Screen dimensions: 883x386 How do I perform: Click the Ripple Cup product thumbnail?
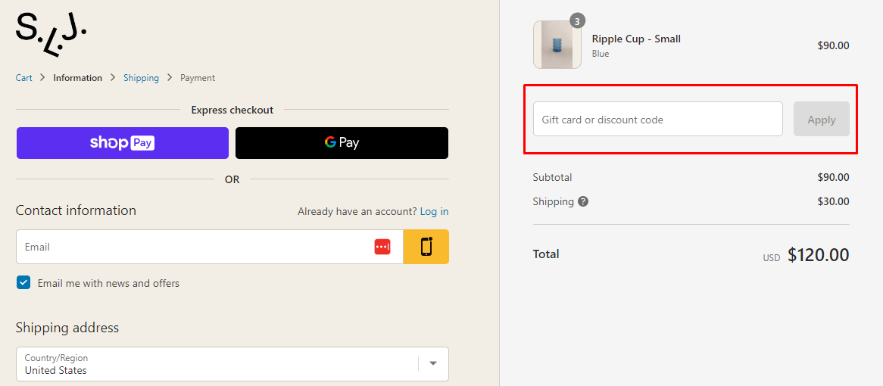click(557, 45)
